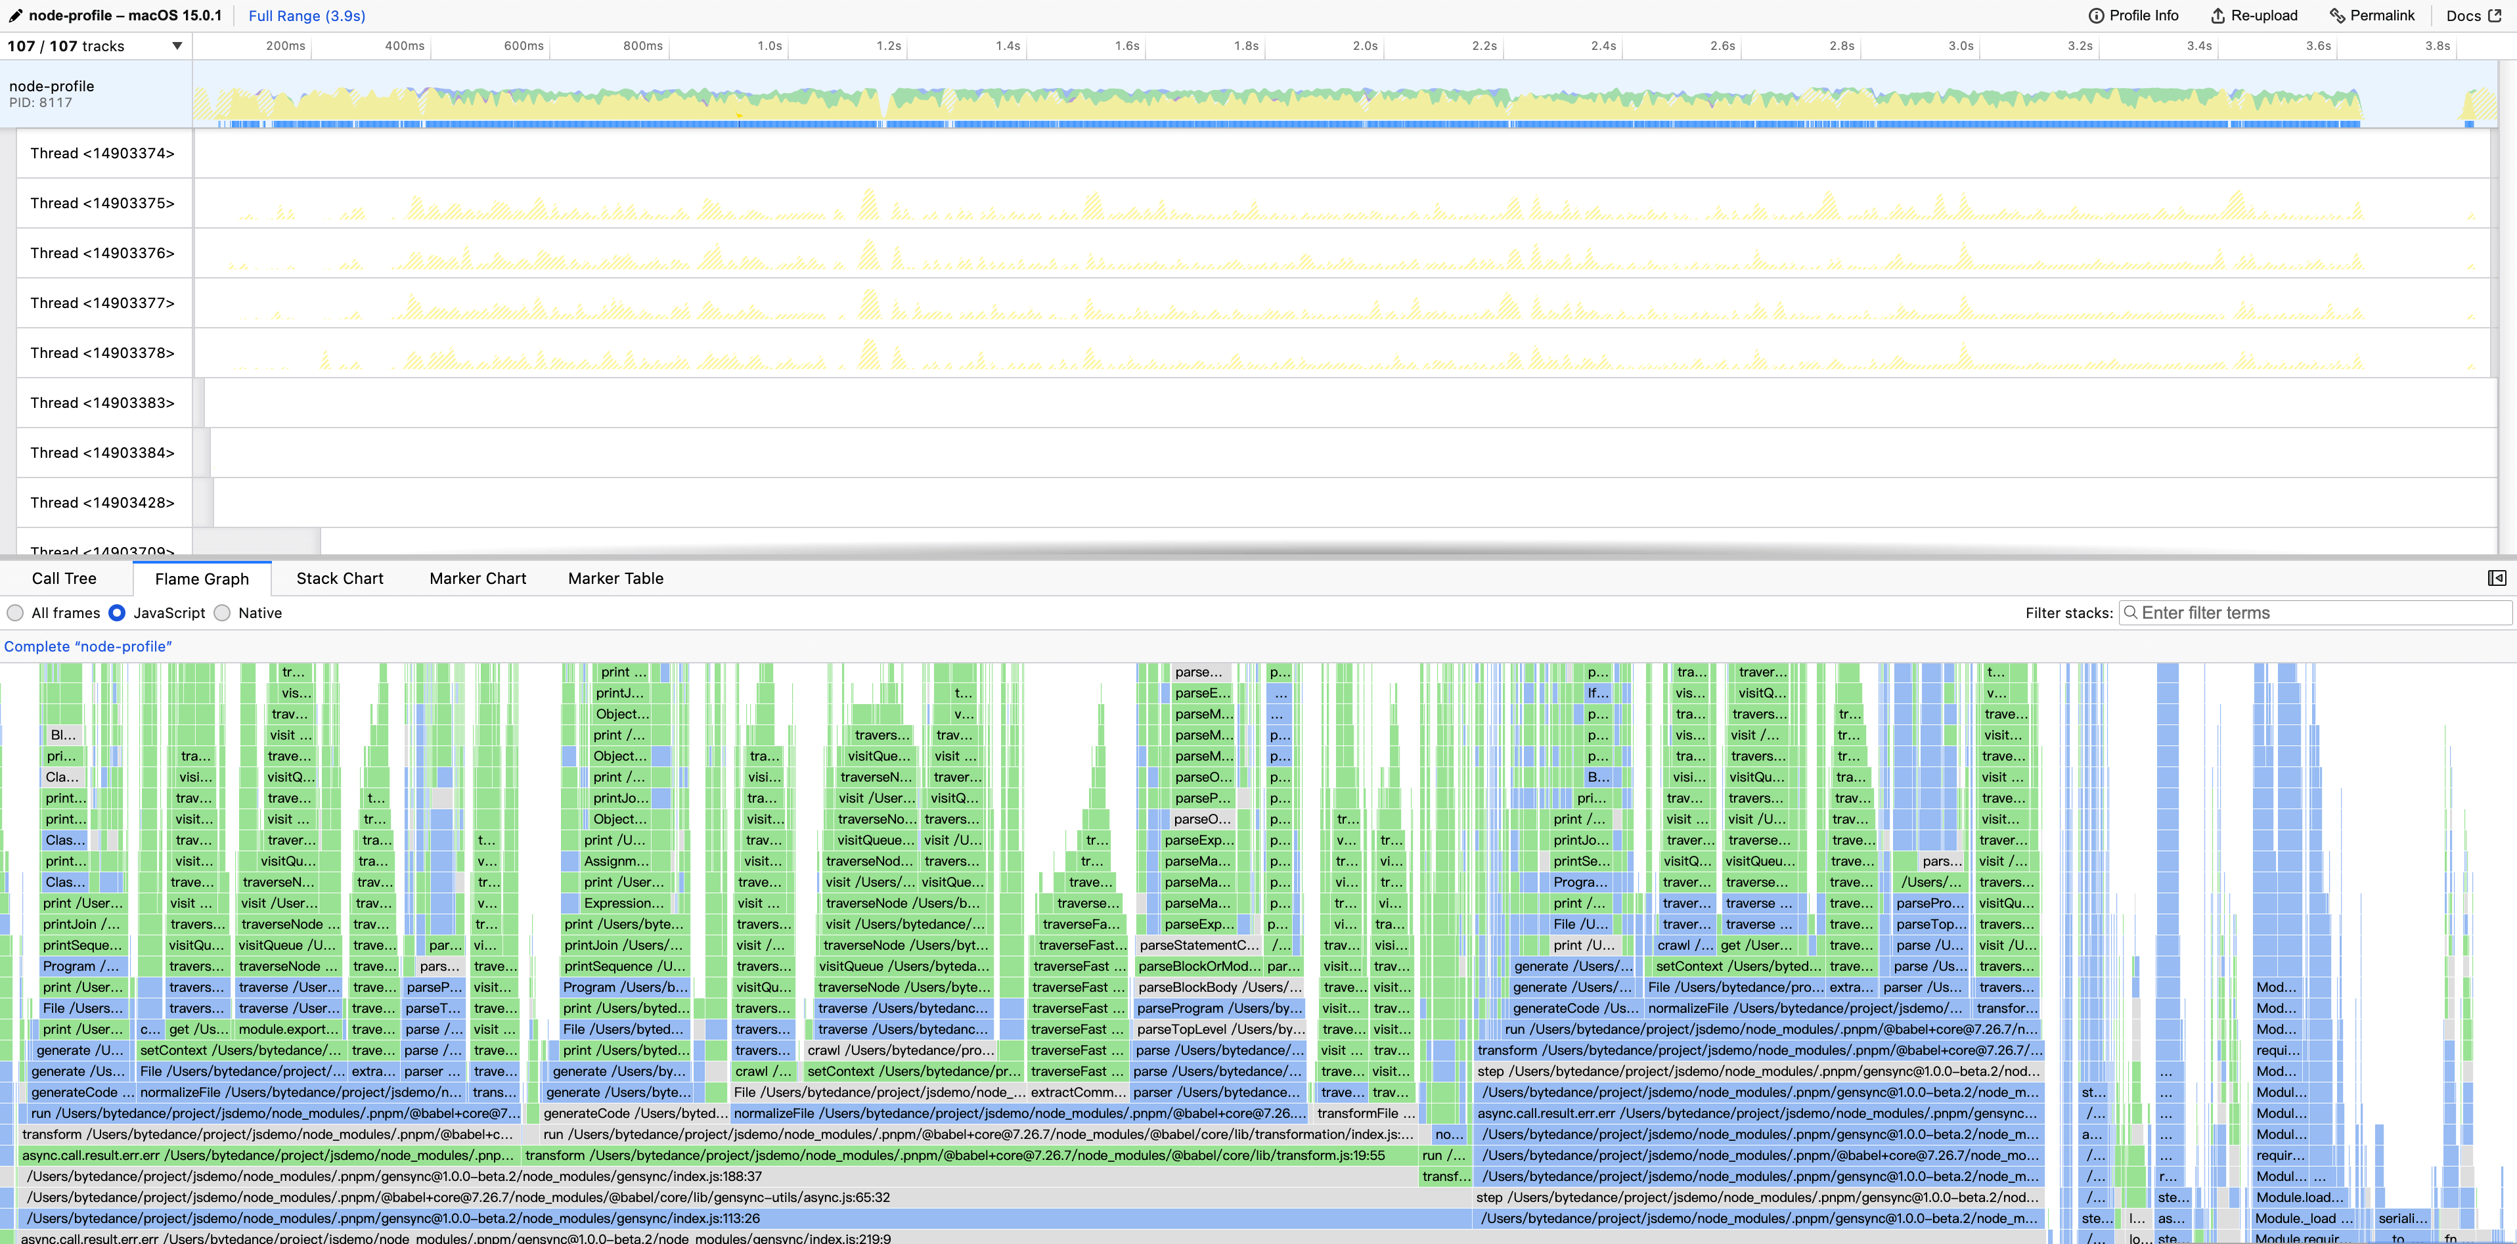Click the Complete "node-profile" breadcrumb

tap(88, 647)
